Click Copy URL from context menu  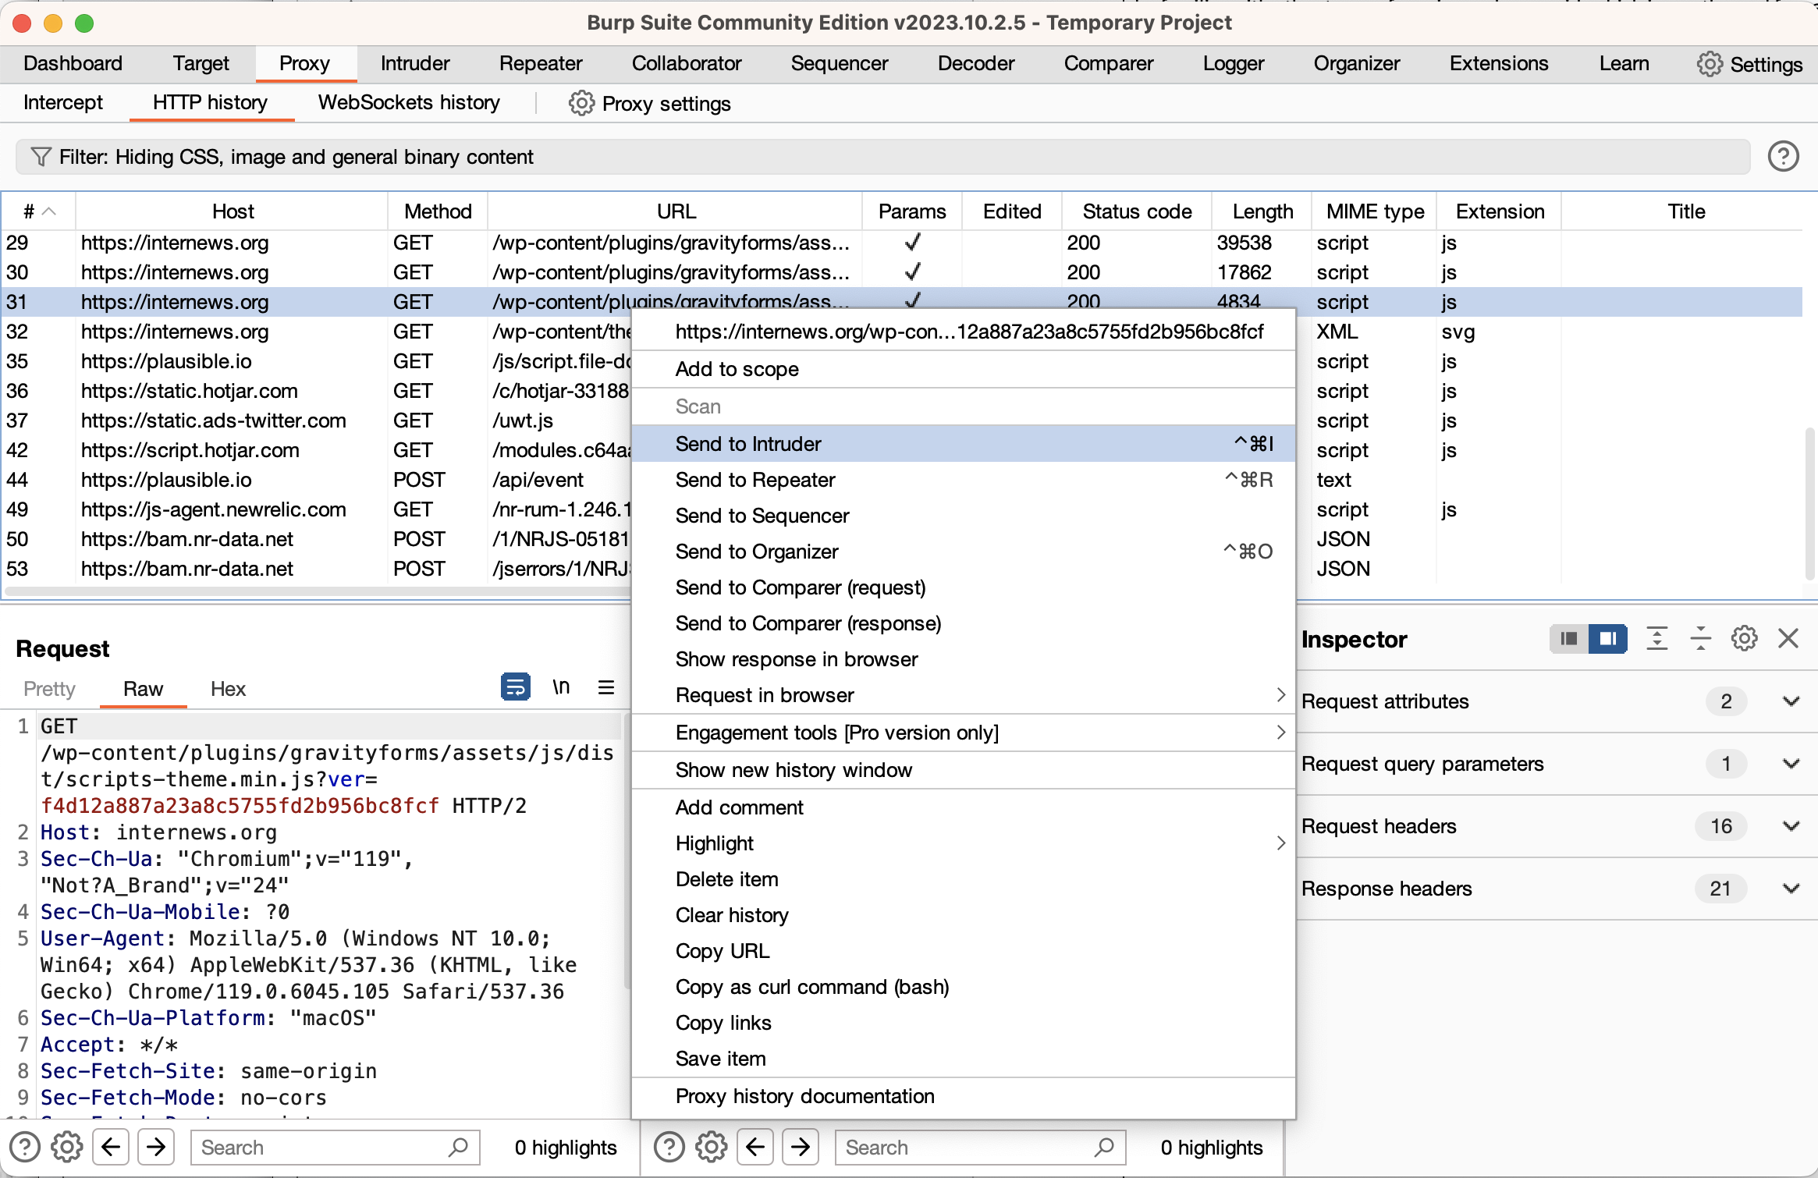pos(723,949)
